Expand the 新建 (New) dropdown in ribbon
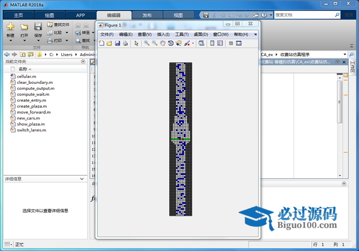 11,36
